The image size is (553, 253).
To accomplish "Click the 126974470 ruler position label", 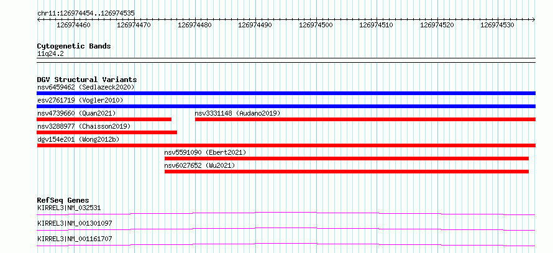I will point(134,25).
